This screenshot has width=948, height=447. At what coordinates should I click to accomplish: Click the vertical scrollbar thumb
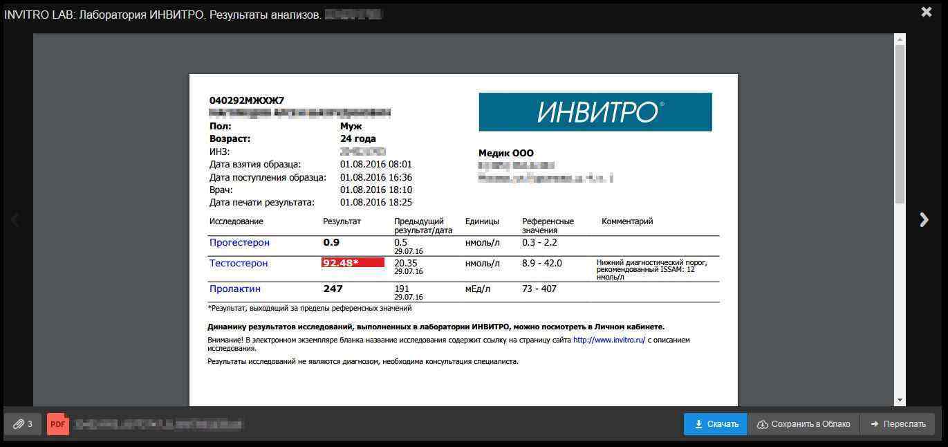[x=900, y=125]
